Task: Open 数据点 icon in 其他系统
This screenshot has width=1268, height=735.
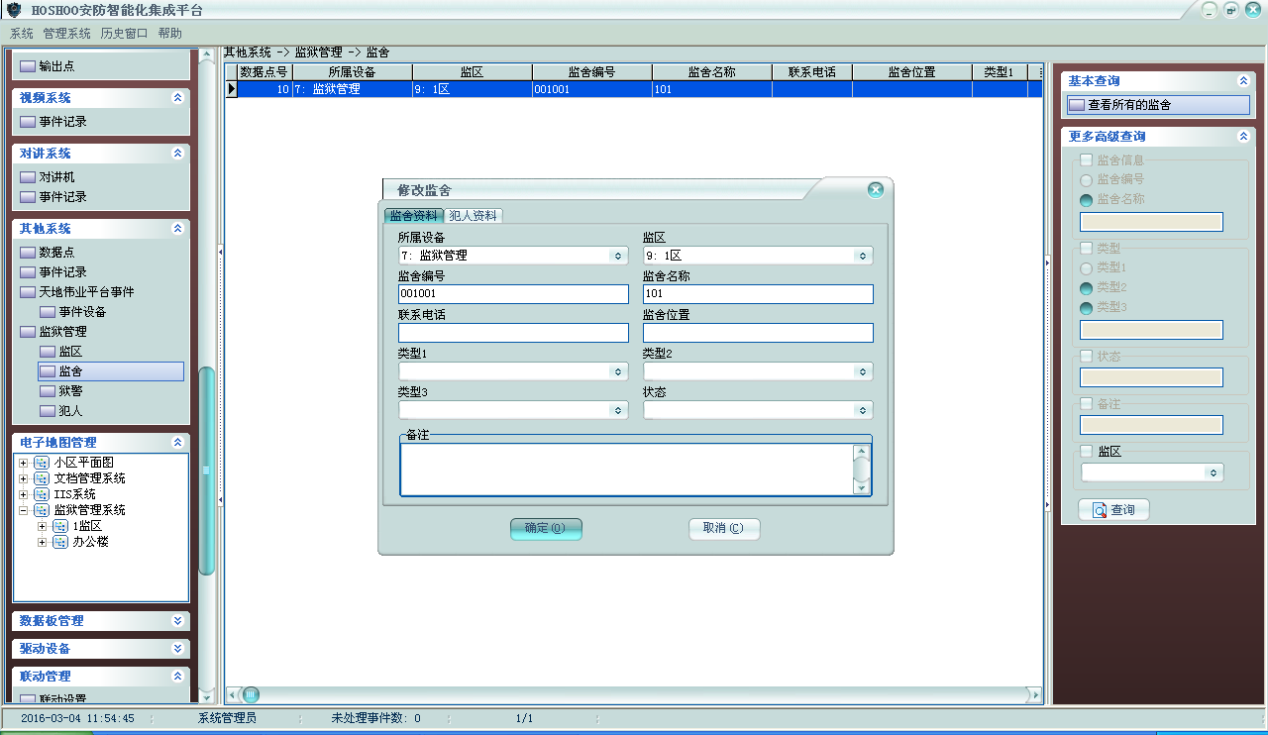Action: [28, 253]
